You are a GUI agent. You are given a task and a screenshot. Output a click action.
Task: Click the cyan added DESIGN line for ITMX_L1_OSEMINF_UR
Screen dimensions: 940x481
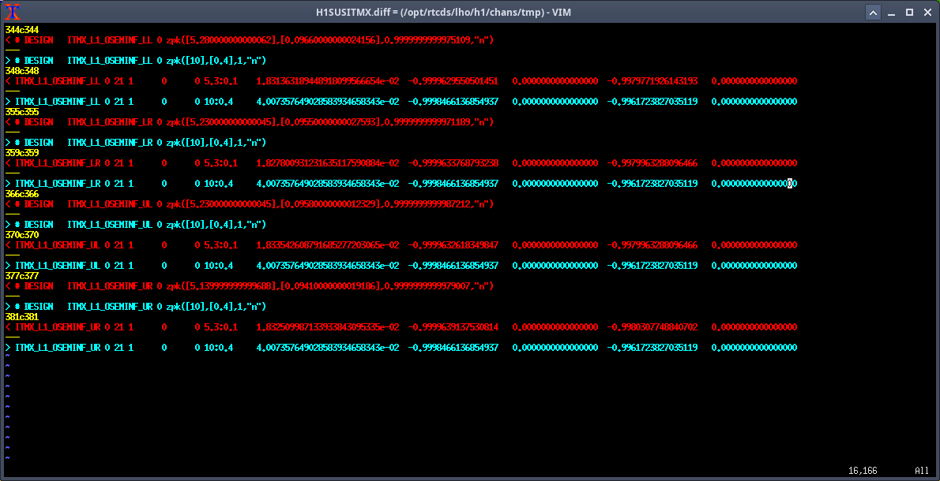142,307
